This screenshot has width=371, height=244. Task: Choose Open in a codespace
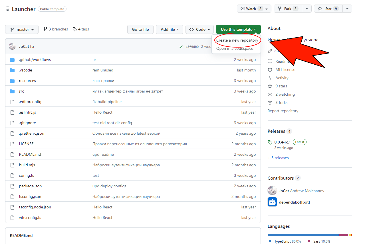coord(235,49)
